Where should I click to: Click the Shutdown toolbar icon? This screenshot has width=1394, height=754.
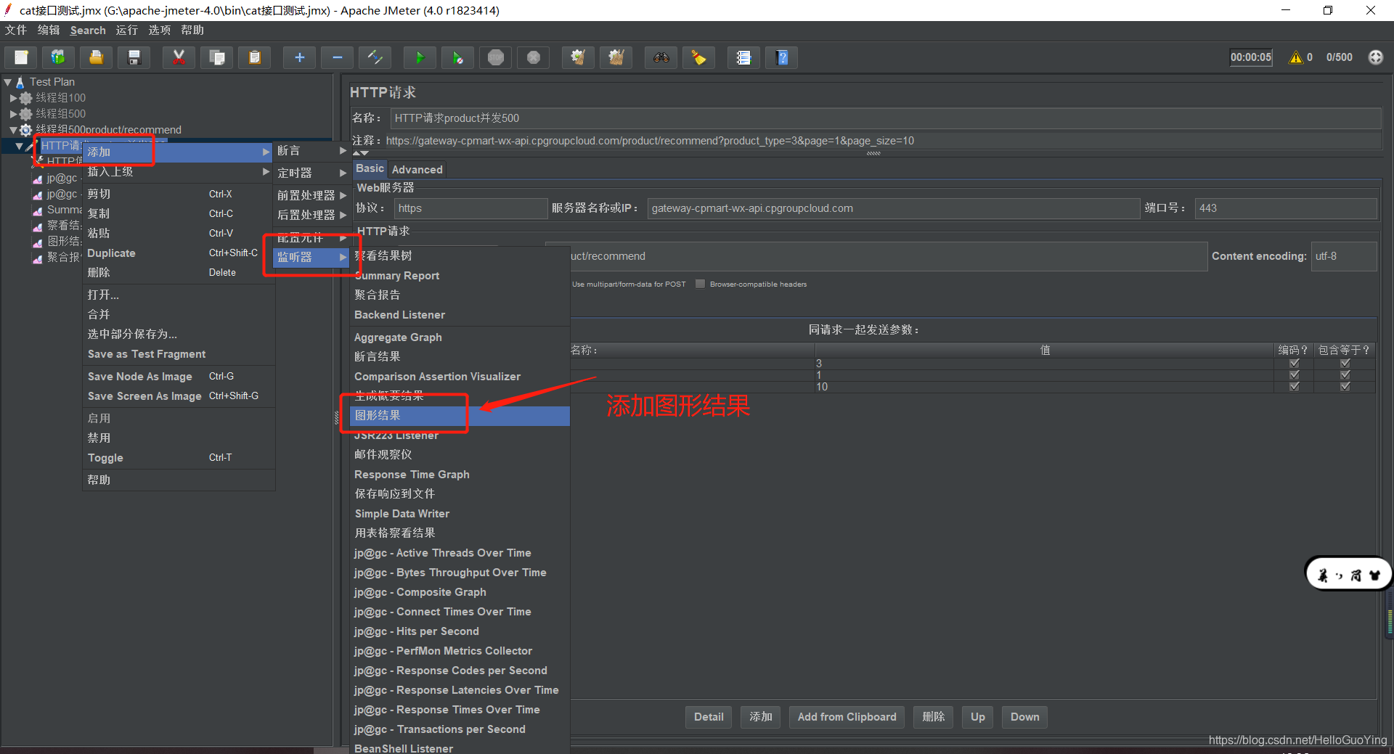point(534,57)
